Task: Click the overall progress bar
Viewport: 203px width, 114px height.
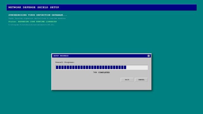Action: (101, 67)
